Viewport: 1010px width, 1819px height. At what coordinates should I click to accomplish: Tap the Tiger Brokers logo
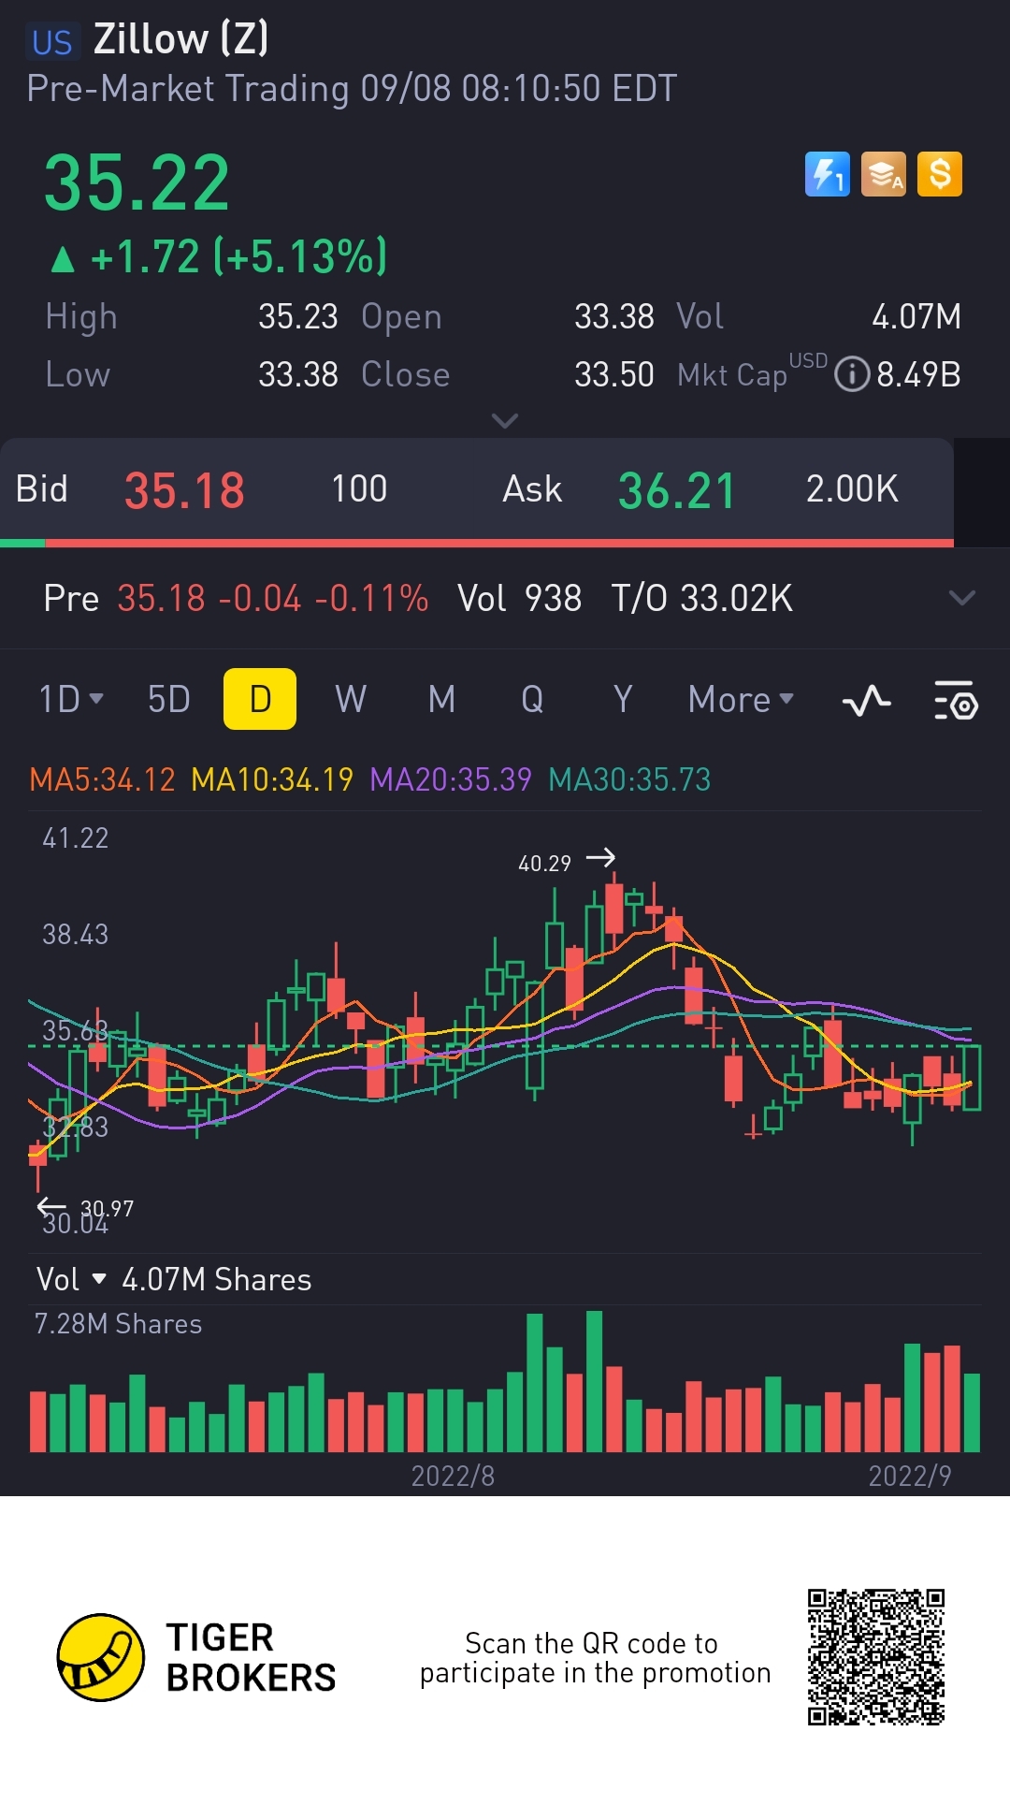point(196,1657)
